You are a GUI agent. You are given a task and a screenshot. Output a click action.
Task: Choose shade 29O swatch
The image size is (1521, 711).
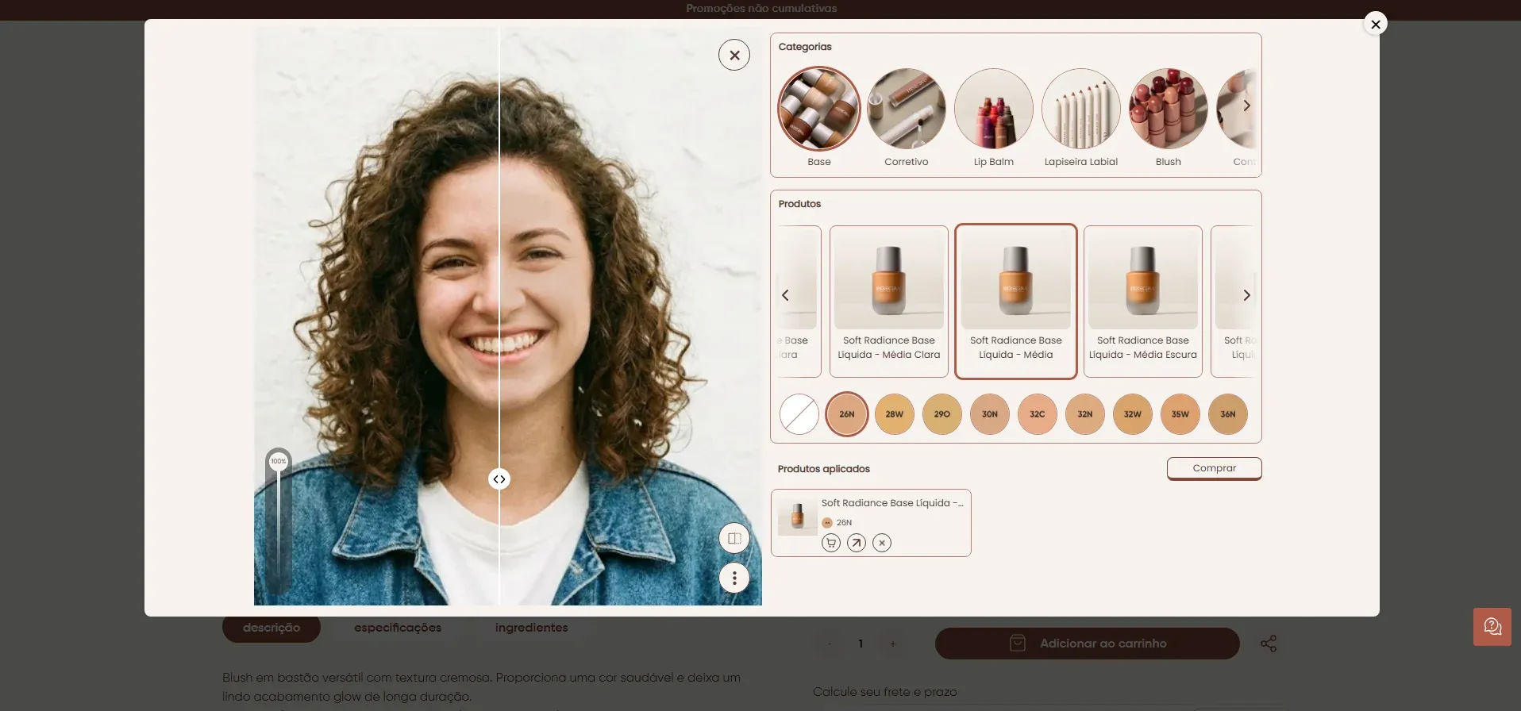coord(942,414)
